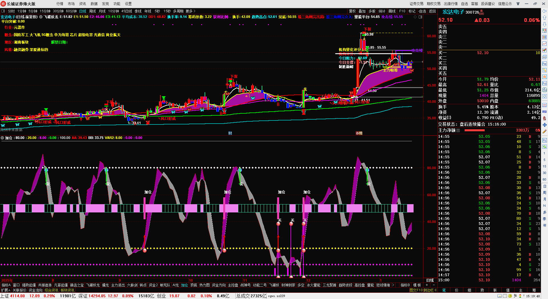
Task: Click the small icon left of 分时
Action: [3, 11]
